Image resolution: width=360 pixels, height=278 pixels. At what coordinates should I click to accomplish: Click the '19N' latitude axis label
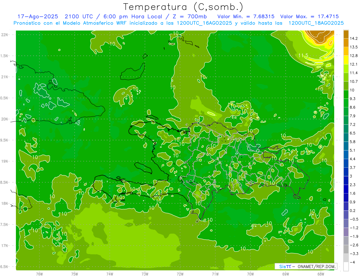click(4, 161)
